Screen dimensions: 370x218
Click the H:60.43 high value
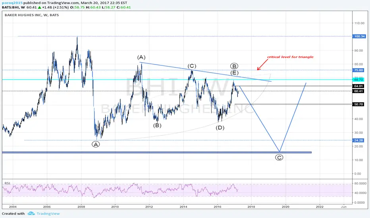tap(93, 7)
